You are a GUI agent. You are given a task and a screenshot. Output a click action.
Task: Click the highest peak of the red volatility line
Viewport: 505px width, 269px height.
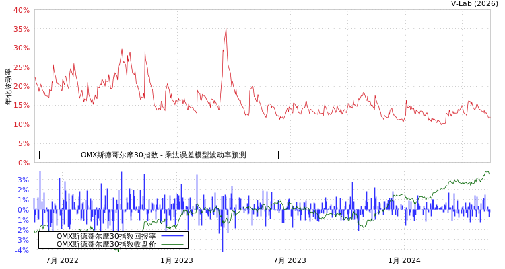click(226, 29)
